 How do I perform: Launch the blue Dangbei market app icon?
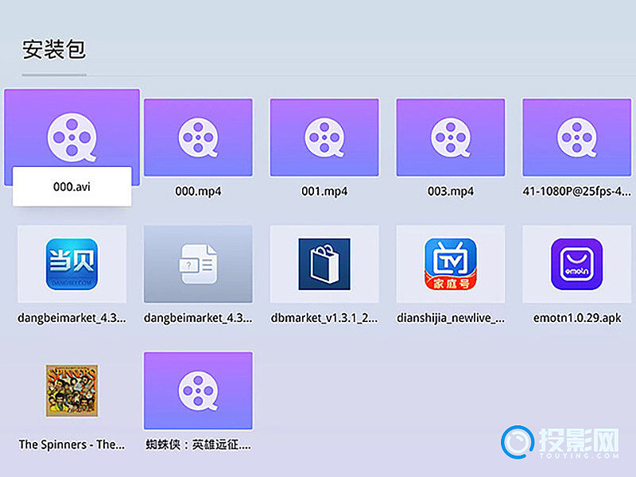coord(72,264)
